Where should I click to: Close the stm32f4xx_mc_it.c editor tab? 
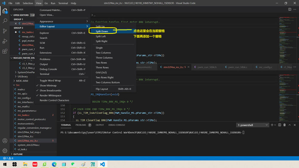point(188,67)
